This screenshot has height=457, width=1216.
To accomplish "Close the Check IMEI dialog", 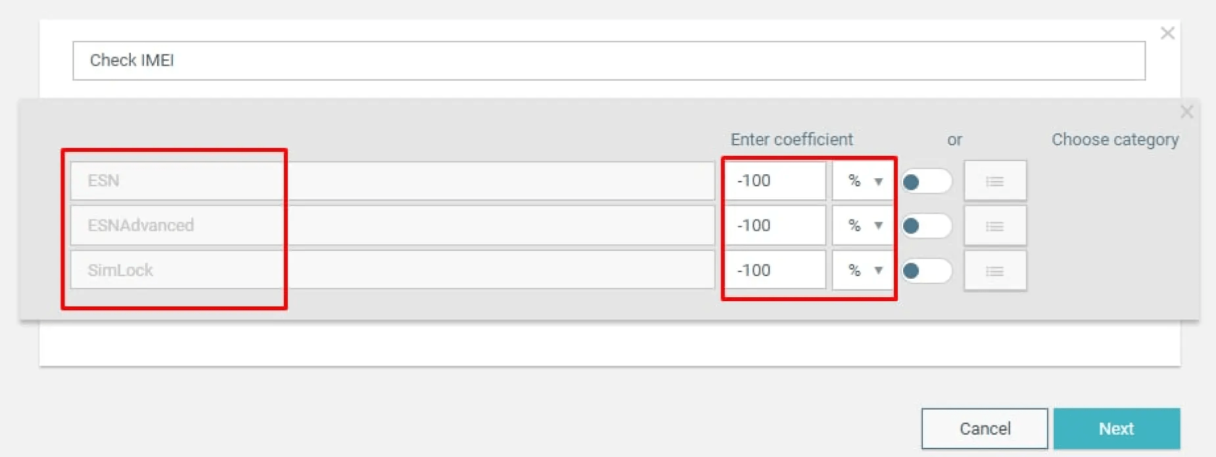I will pos(1167,33).
